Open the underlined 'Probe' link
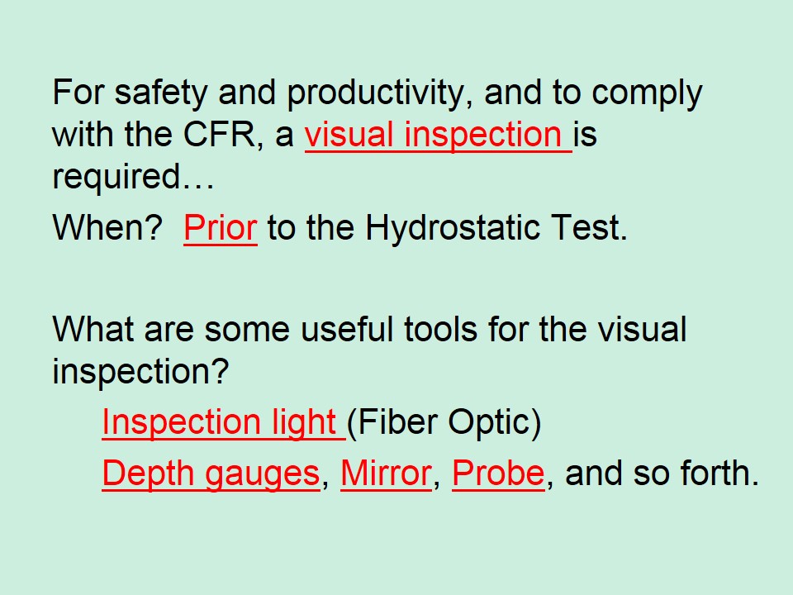This screenshot has height=595, width=793. [x=498, y=474]
